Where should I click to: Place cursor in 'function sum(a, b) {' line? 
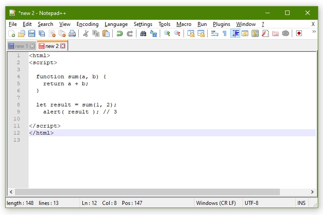point(71,77)
